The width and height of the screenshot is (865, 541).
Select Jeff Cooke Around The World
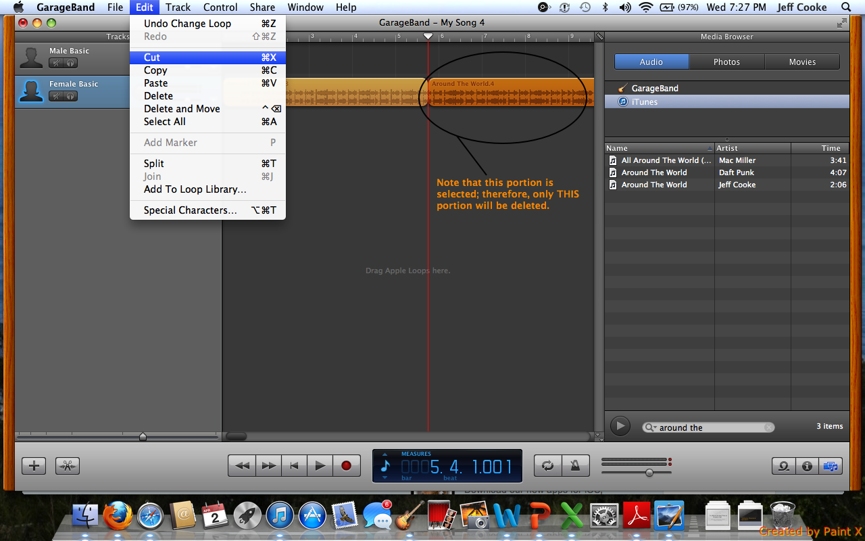point(727,185)
